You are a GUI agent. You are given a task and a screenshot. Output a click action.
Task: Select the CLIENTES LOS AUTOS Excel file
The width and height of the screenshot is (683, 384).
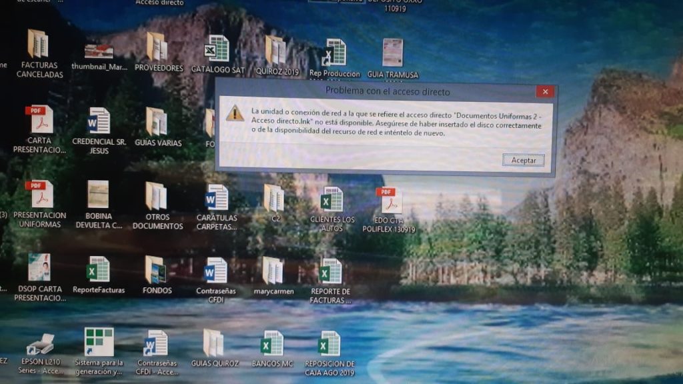[331, 199]
